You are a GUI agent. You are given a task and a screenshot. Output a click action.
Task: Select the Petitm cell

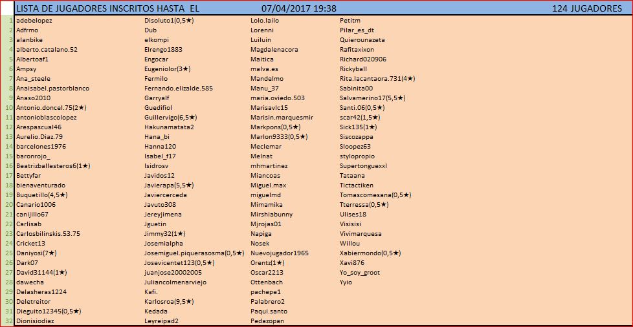350,20
